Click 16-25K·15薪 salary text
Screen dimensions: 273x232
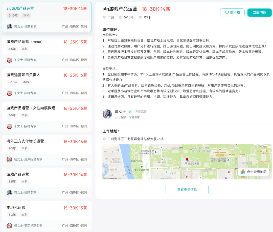[x=75, y=42]
